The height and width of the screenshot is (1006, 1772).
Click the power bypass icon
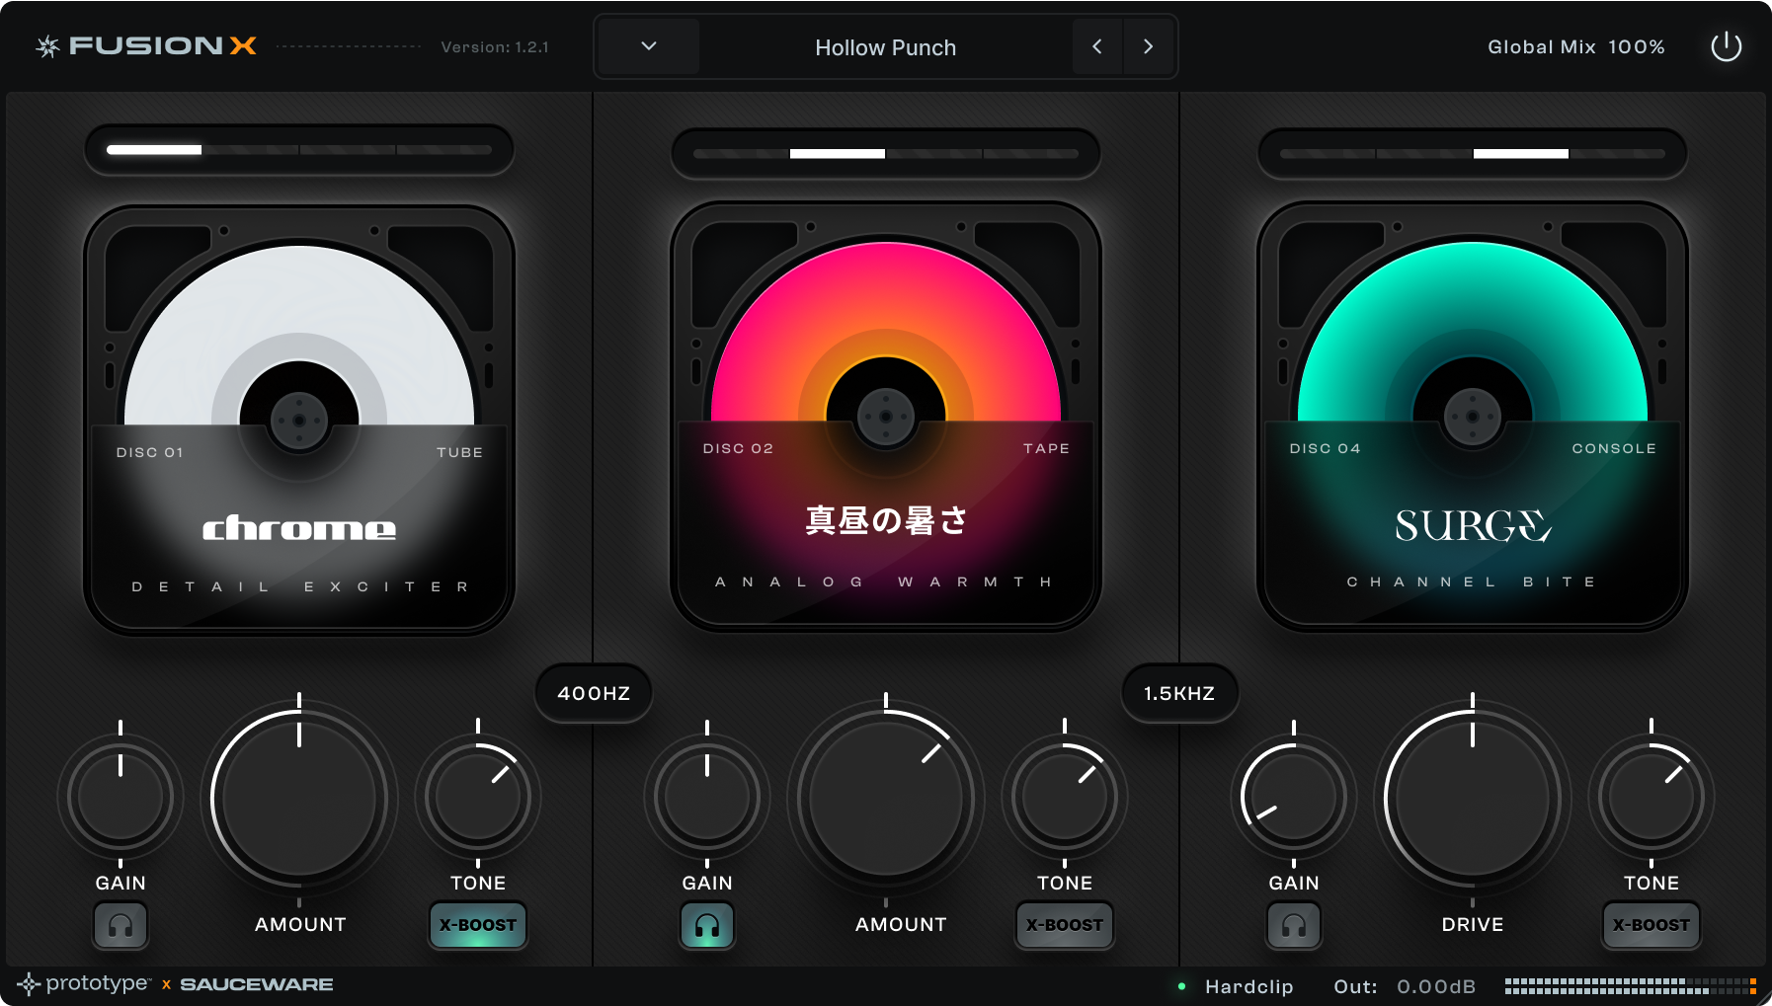tap(1726, 46)
